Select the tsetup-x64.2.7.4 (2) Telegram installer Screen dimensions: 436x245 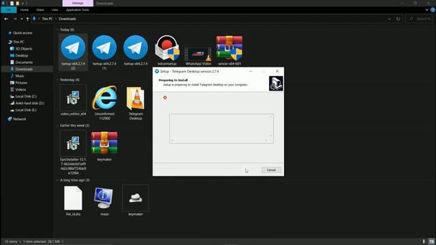pyautogui.click(x=73, y=52)
